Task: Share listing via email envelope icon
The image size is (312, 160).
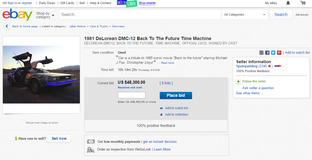Action: coord(261,53)
